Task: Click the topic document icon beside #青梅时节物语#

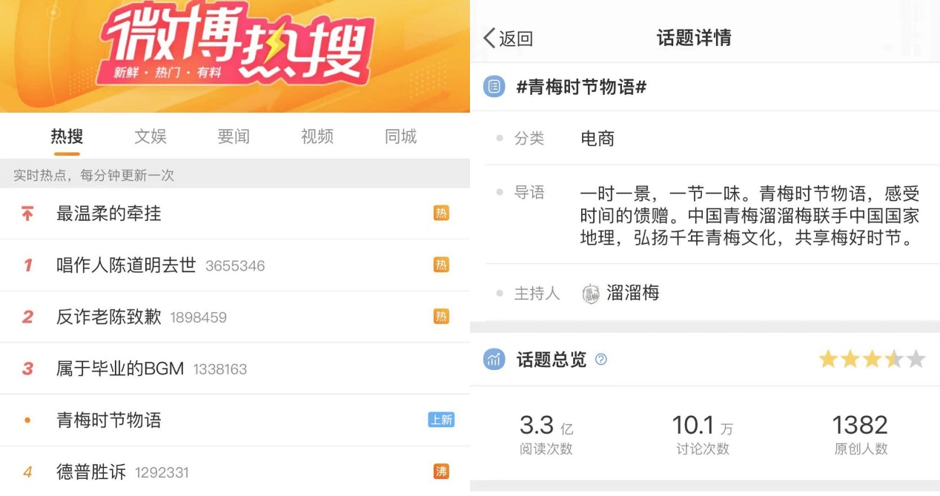Action: (x=494, y=87)
